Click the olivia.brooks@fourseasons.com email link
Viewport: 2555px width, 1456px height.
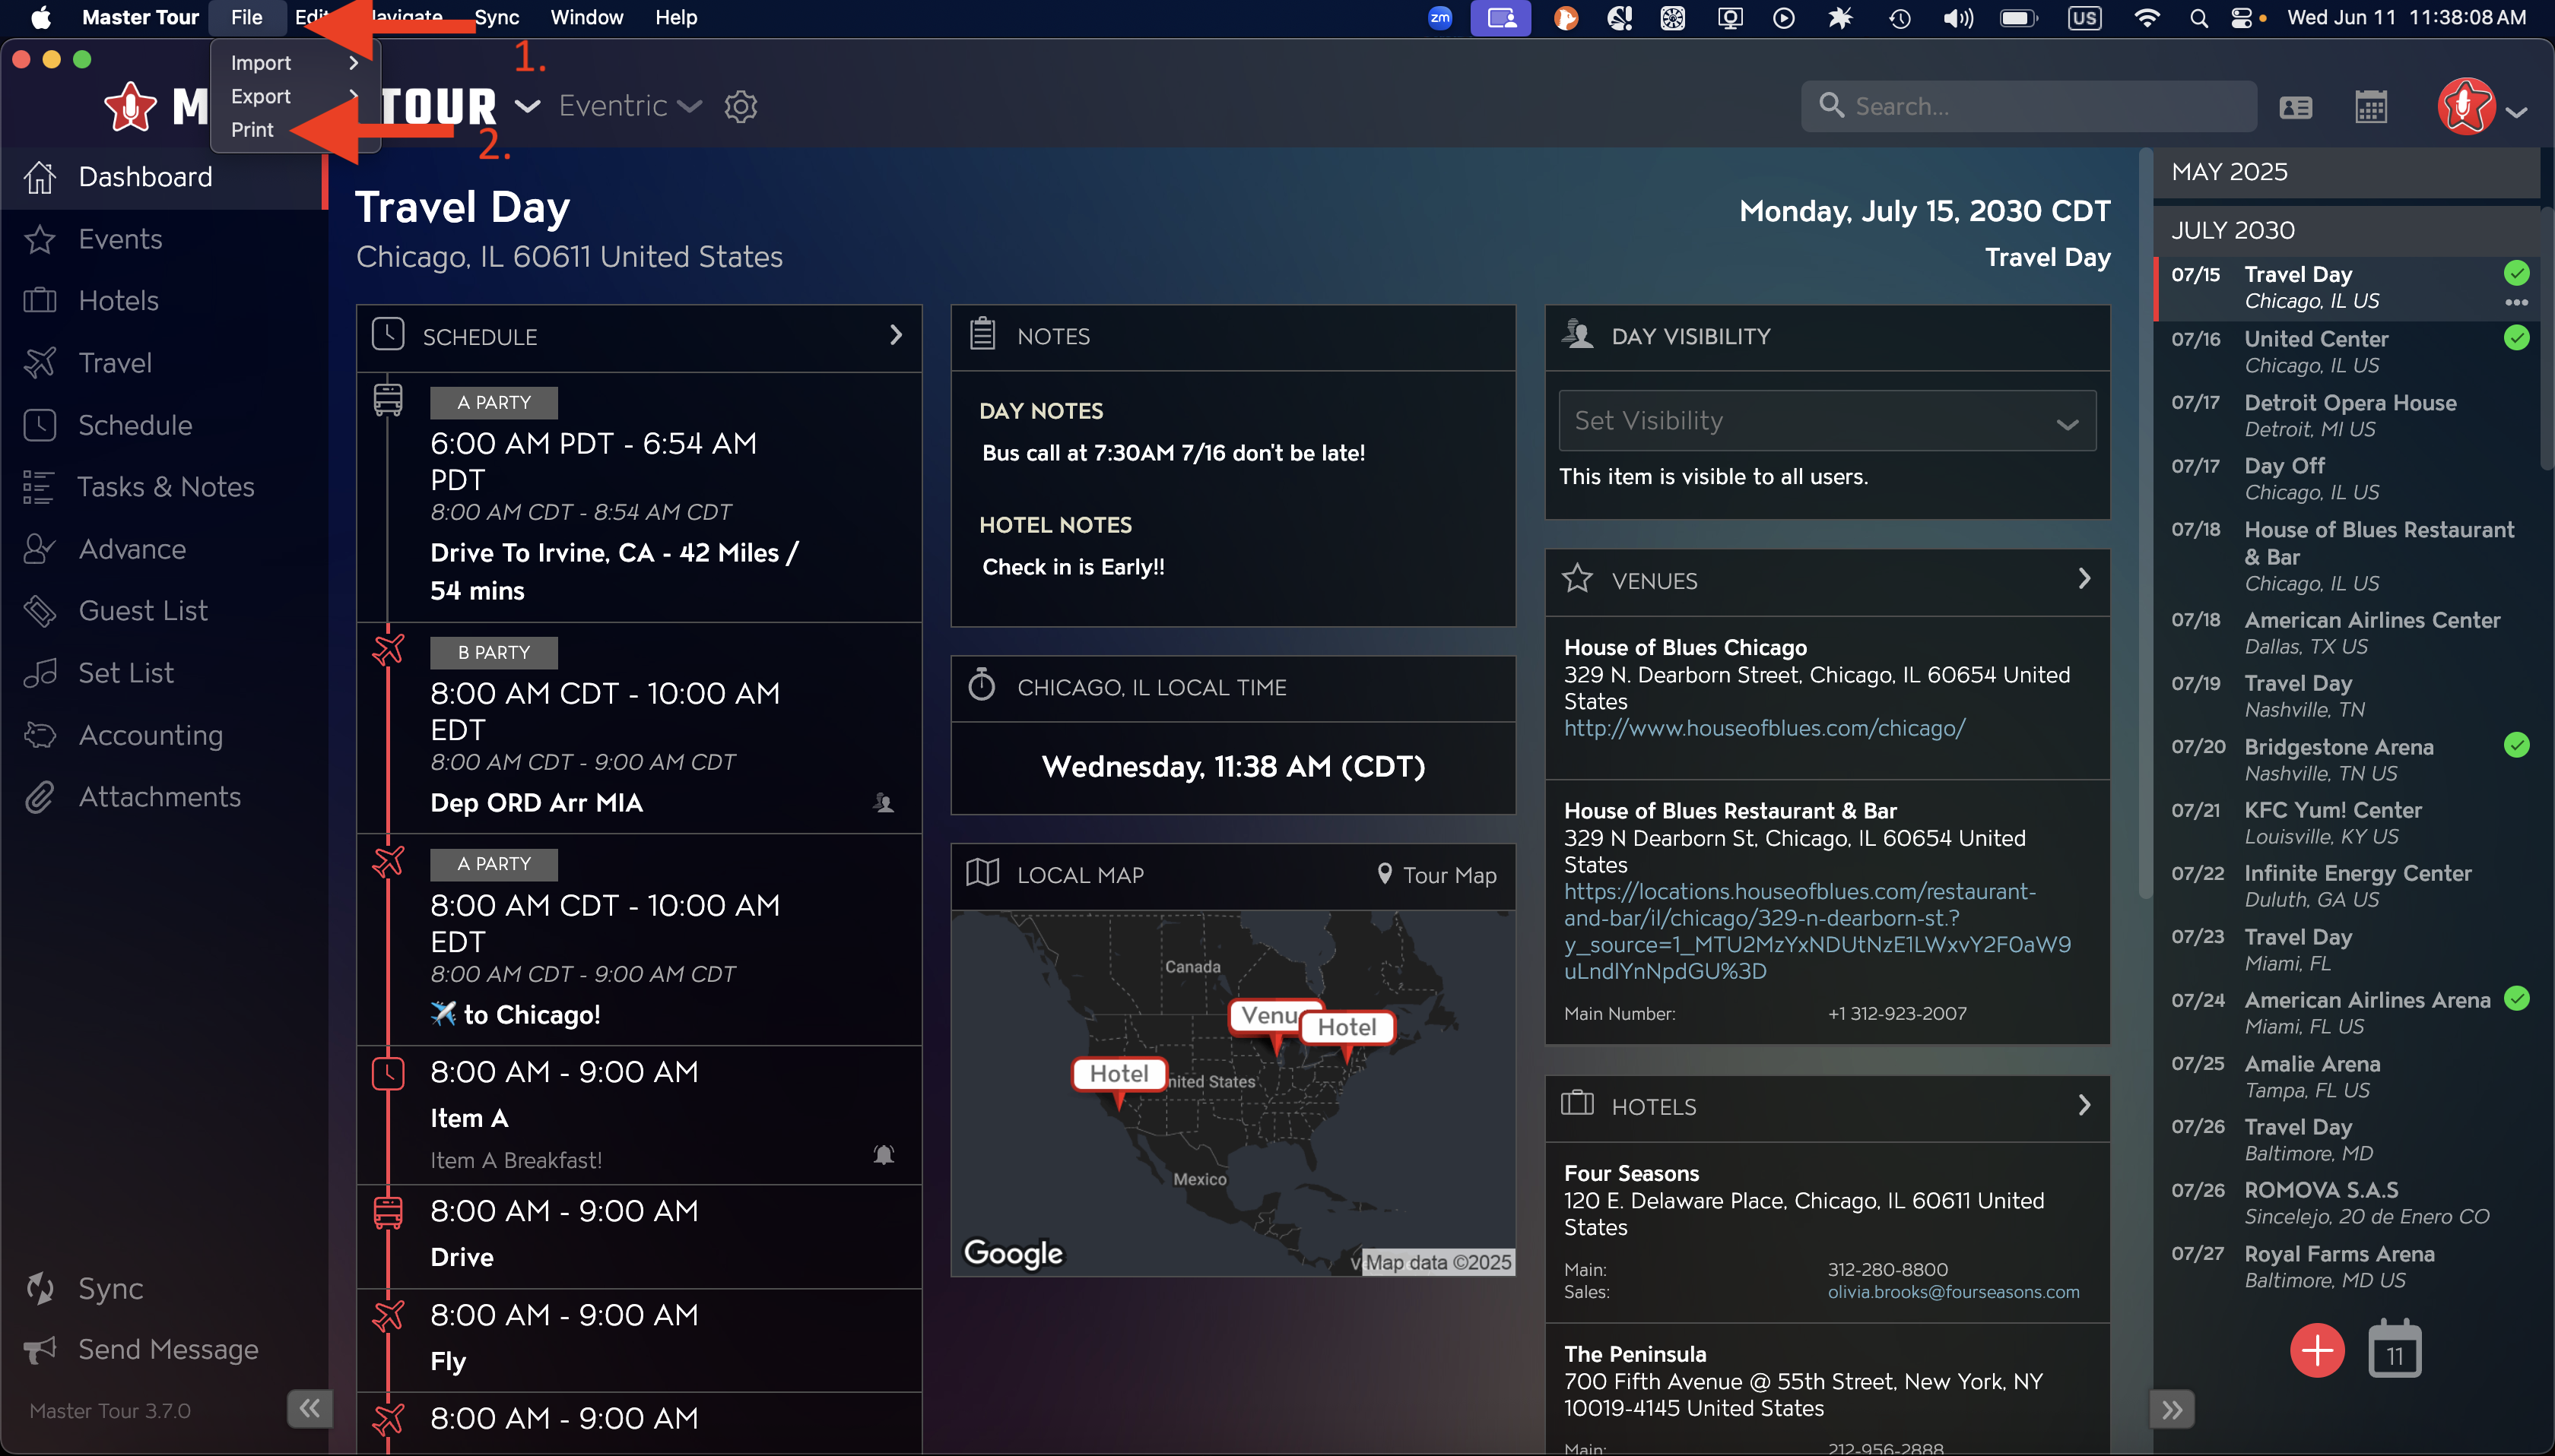(x=1953, y=1292)
